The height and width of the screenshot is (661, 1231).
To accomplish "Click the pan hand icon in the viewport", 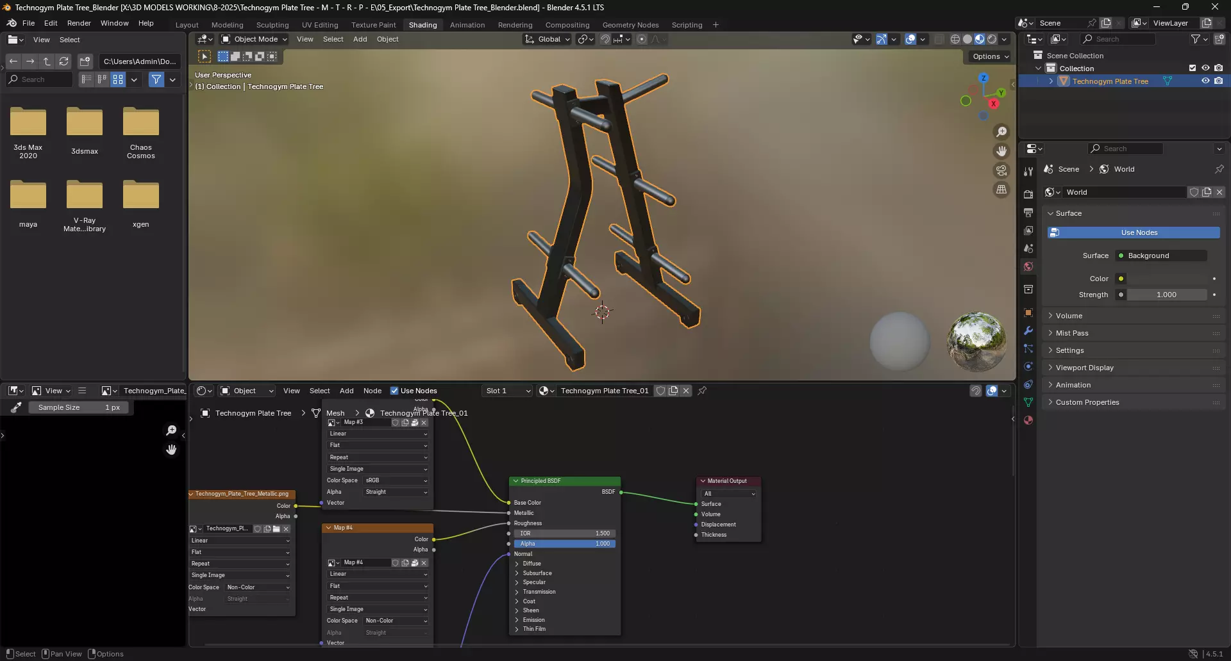I will (x=1001, y=151).
